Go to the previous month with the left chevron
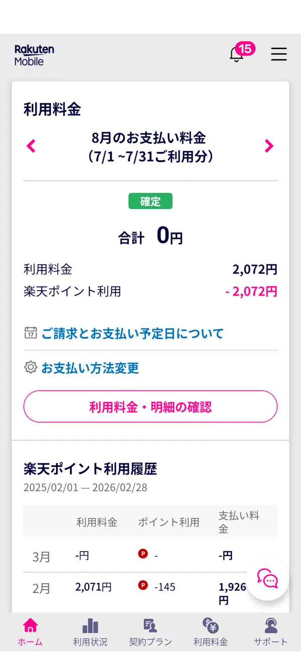The image size is (301, 669). click(31, 146)
